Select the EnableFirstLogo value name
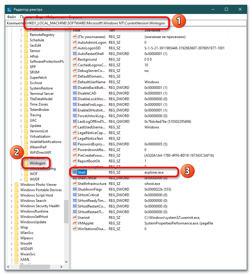Image resolution: width=252 pixels, height=275 pixels. pyautogui.click(x=91, y=105)
